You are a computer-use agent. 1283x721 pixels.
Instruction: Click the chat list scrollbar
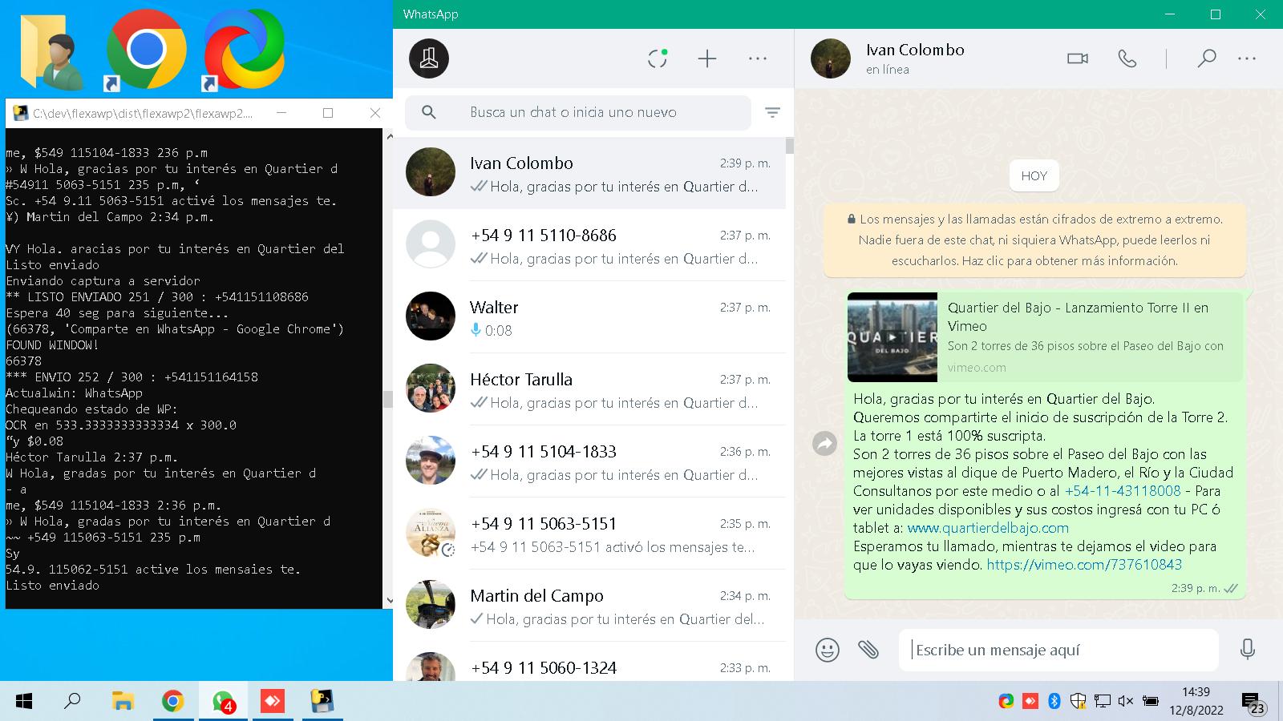click(x=790, y=145)
